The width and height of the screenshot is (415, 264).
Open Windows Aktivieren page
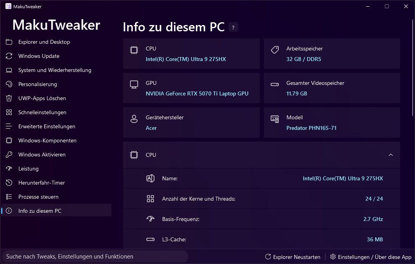pos(56,154)
